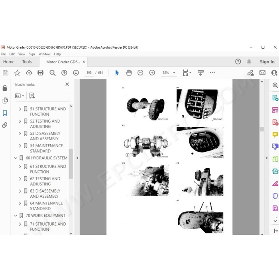Open Fill & Sign pen tool
The image size is (279, 279).
(275, 183)
